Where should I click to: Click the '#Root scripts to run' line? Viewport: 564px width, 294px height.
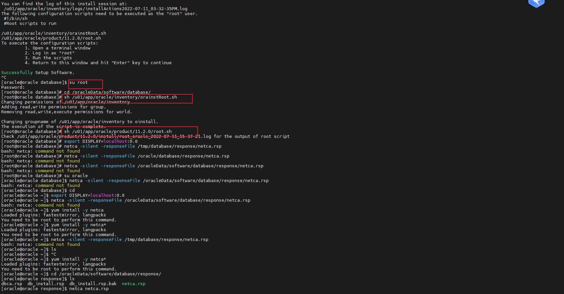pos(30,24)
